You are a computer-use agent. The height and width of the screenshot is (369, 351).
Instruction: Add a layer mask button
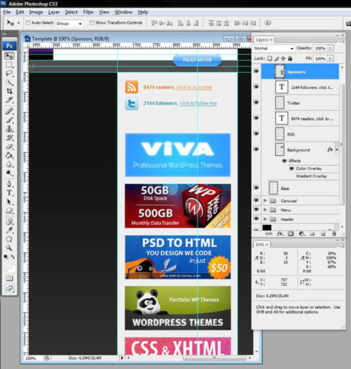291,234
